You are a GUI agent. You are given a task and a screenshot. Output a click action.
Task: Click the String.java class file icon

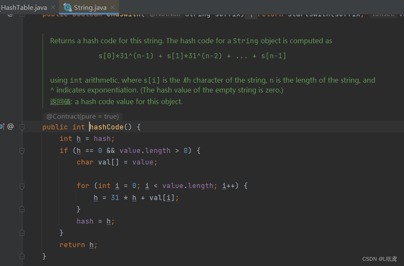[x=67, y=7]
